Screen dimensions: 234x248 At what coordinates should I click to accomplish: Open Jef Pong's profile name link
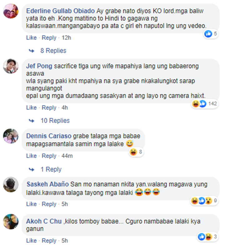pyautogui.click(x=39, y=66)
